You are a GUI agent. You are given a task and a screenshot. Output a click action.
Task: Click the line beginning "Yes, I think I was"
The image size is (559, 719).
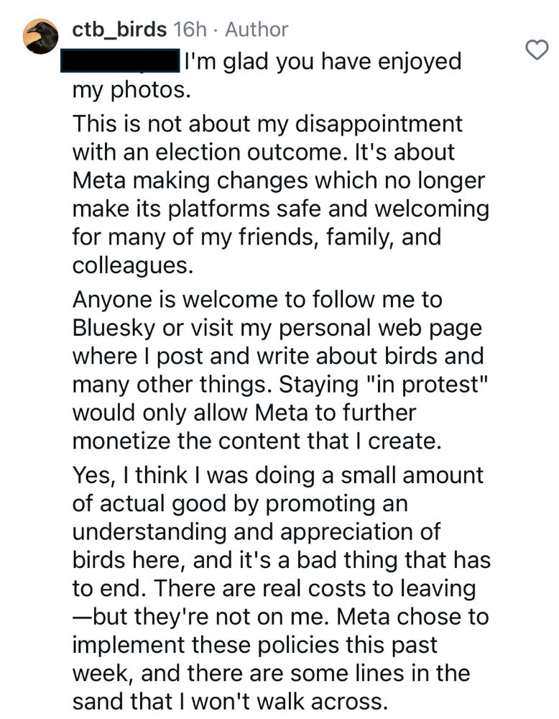click(277, 475)
